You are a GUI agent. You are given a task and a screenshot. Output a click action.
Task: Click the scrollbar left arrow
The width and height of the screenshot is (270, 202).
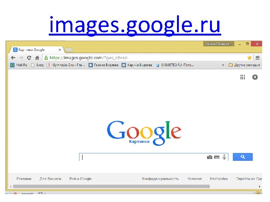10,187
